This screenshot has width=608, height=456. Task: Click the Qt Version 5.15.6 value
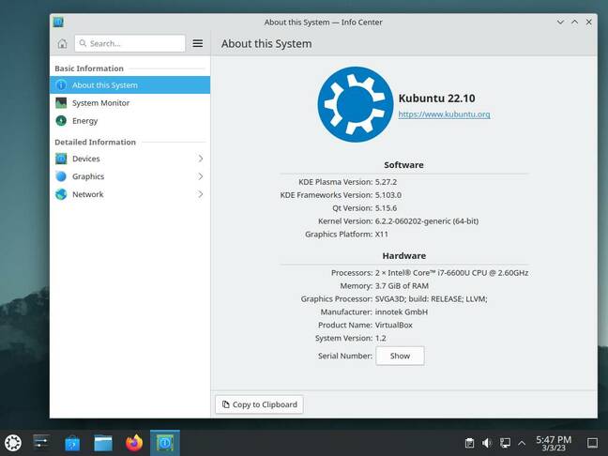tap(386, 208)
